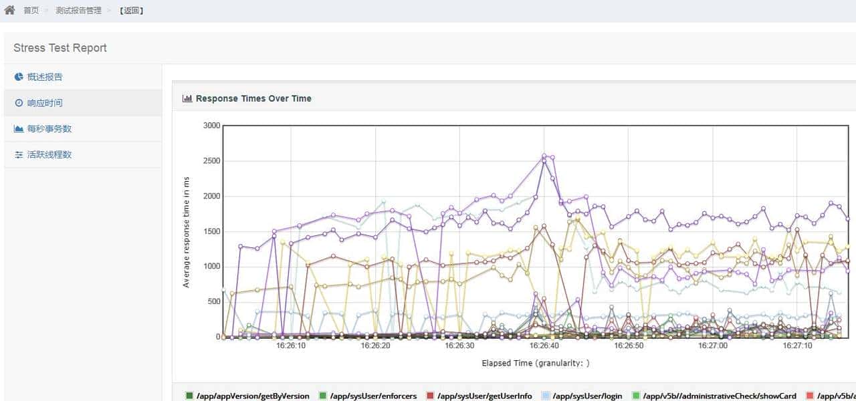Viewport: 856px width, 401px height.
Task: Click light blue swatch for /app/sysUser/login
Action: pyautogui.click(x=545, y=396)
